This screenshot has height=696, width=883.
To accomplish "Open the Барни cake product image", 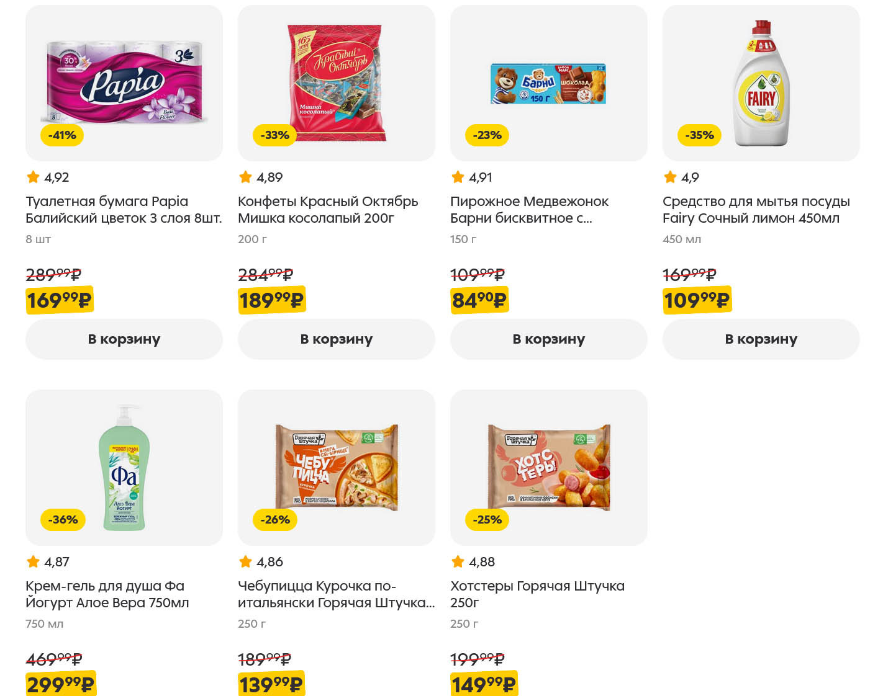I will coord(549,83).
